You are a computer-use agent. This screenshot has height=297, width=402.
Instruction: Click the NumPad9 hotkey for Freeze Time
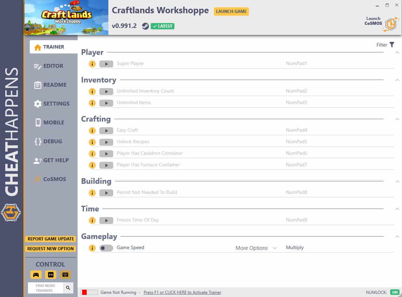point(296,220)
